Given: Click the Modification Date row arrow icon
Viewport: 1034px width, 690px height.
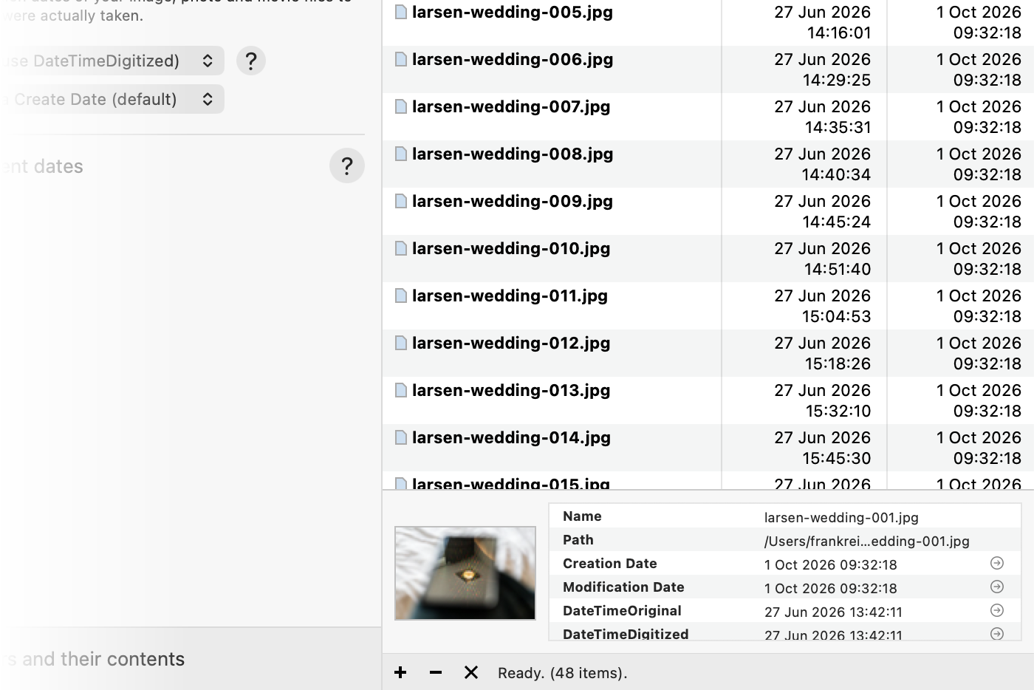Looking at the screenshot, I should click(x=997, y=587).
